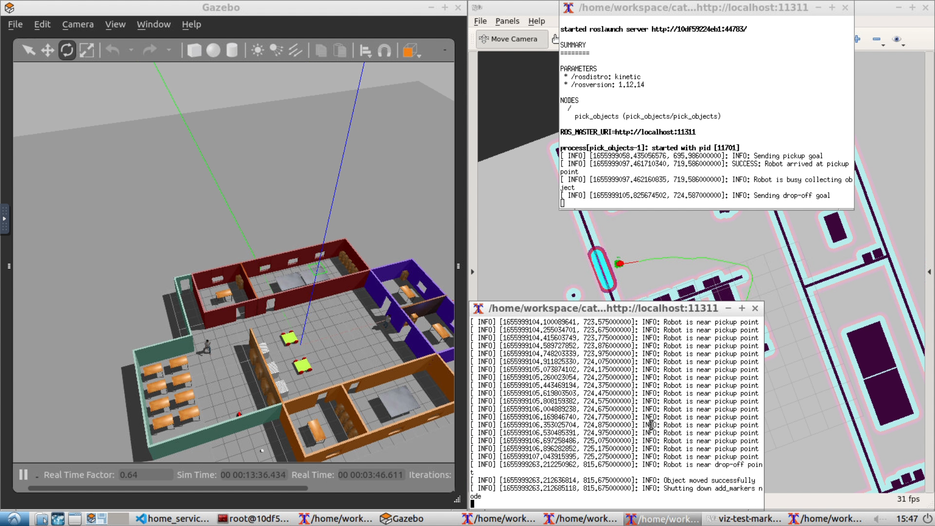The width and height of the screenshot is (935, 526).
Task: Open the Gazebo Camera menu
Action: [x=78, y=24]
